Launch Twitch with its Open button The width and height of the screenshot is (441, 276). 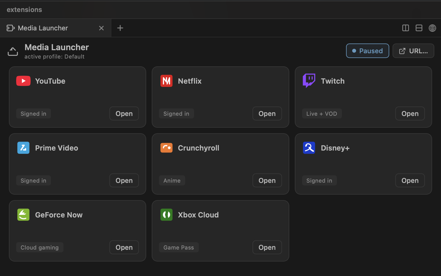pyautogui.click(x=410, y=113)
